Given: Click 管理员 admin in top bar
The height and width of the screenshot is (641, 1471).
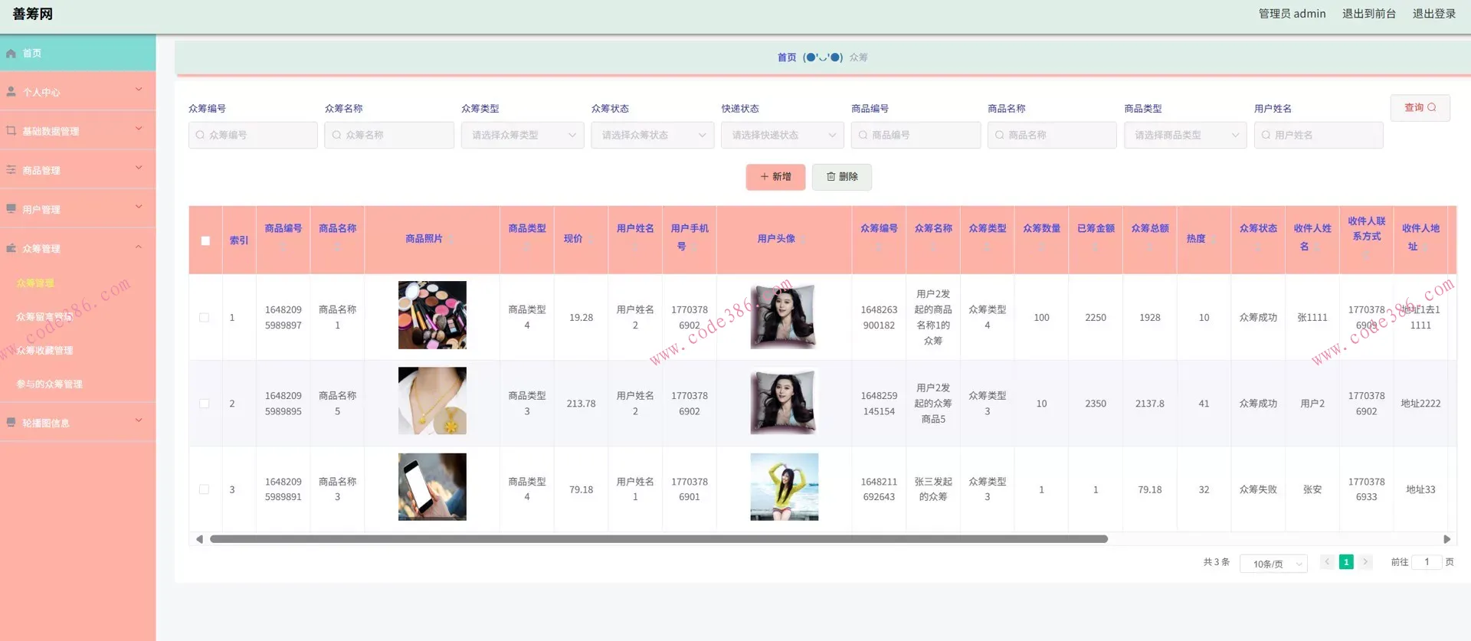Looking at the screenshot, I should [1292, 14].
